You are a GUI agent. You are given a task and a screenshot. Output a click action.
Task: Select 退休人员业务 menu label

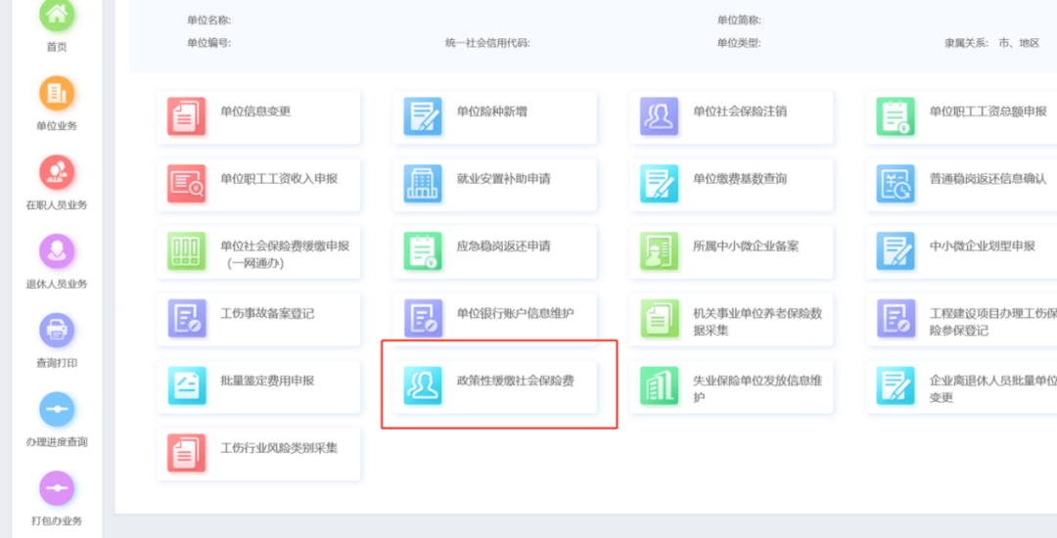[57, 284]
